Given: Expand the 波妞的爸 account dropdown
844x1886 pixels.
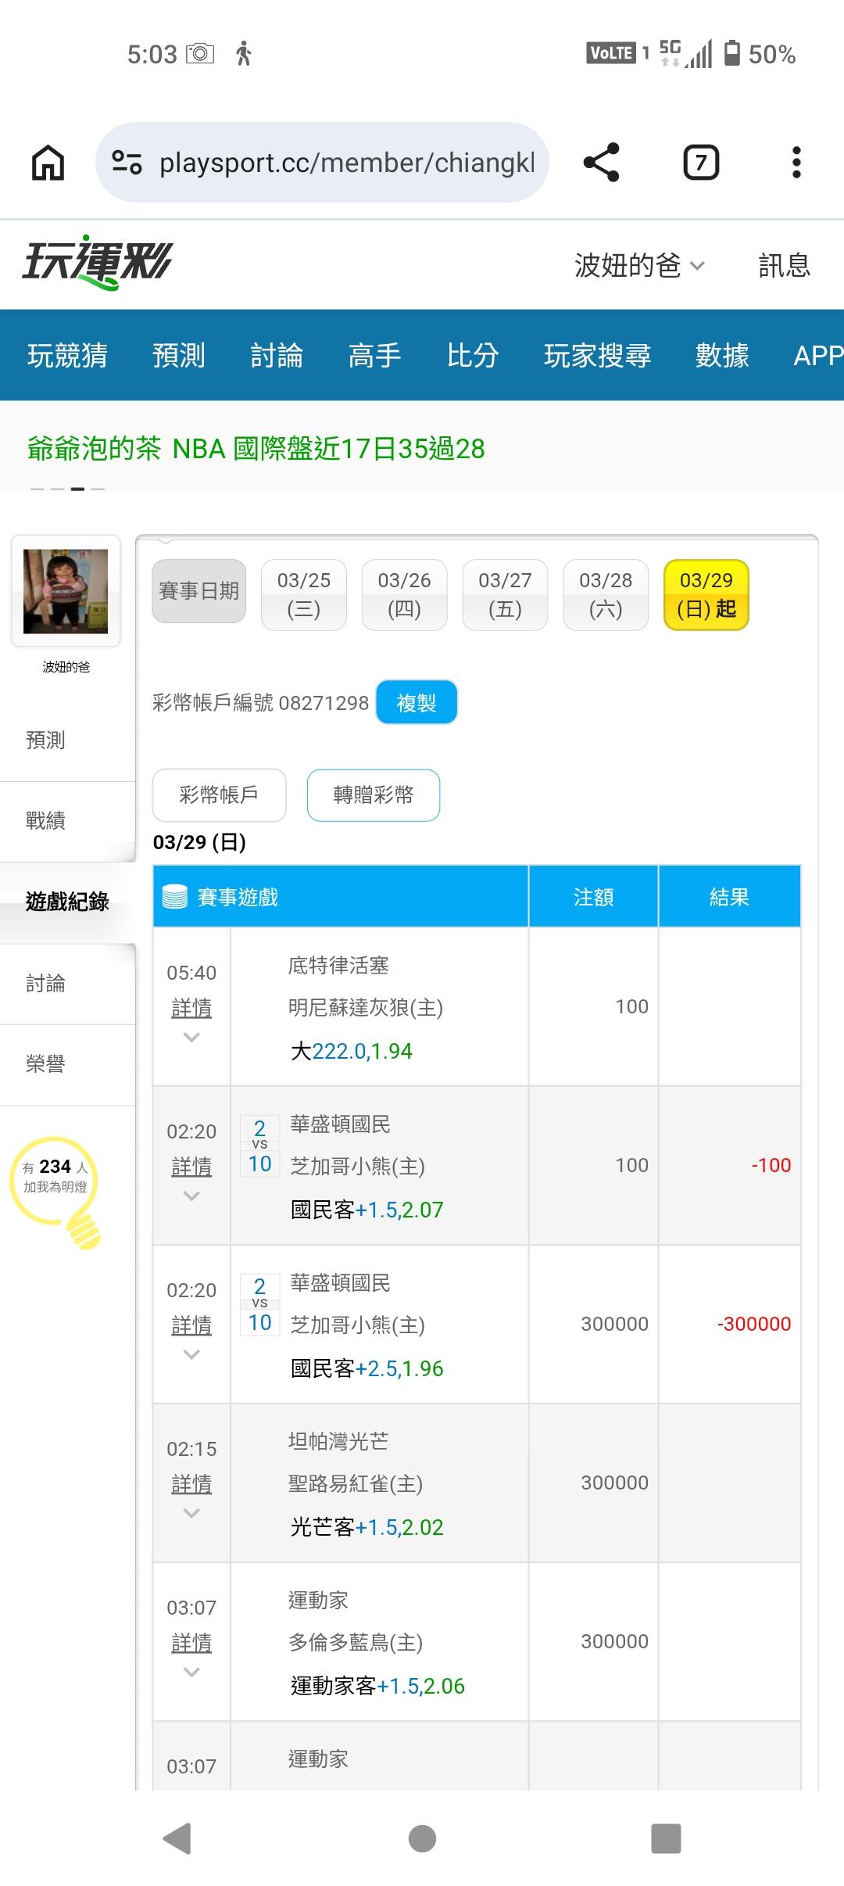Looking at the screenshot, I should coord(639,266).
